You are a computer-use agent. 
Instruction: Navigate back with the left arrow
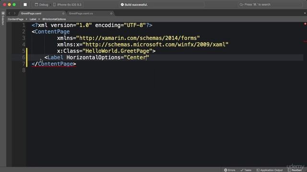coord(9,13)
